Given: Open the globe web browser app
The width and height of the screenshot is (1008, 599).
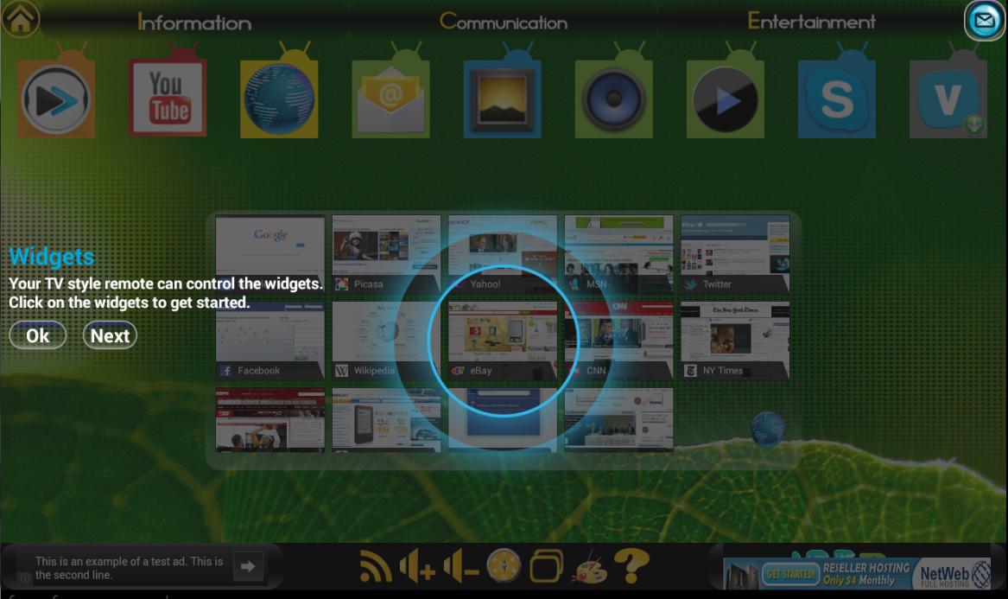Looking at the screenshot, I should coord(279,99).
